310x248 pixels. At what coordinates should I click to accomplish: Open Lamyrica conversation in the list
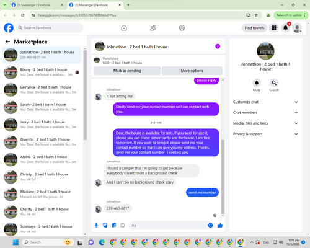(42, 90)
